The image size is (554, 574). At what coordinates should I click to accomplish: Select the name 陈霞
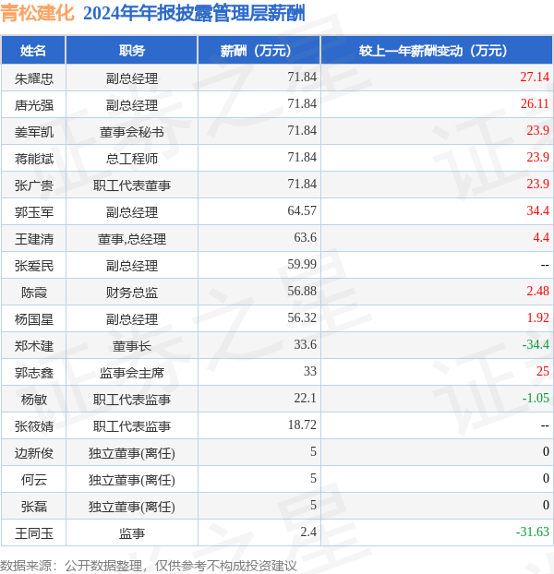pos(33,293)
